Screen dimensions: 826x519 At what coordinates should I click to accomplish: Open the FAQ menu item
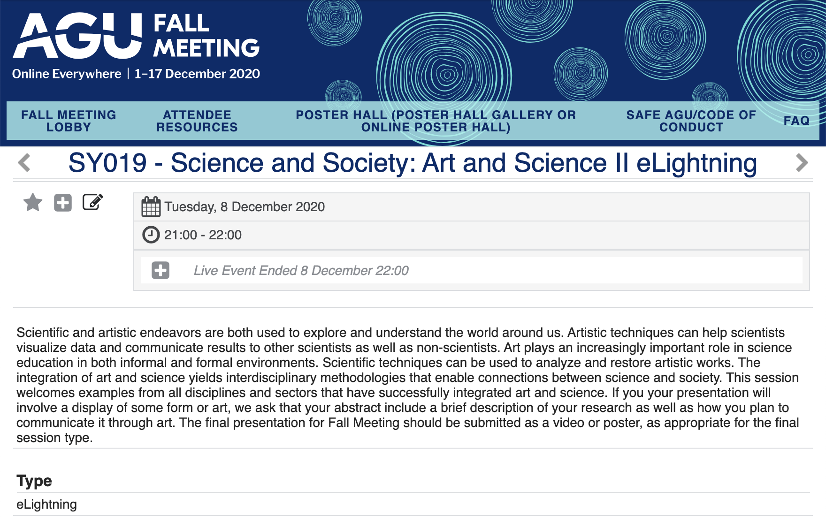(796, 121)
